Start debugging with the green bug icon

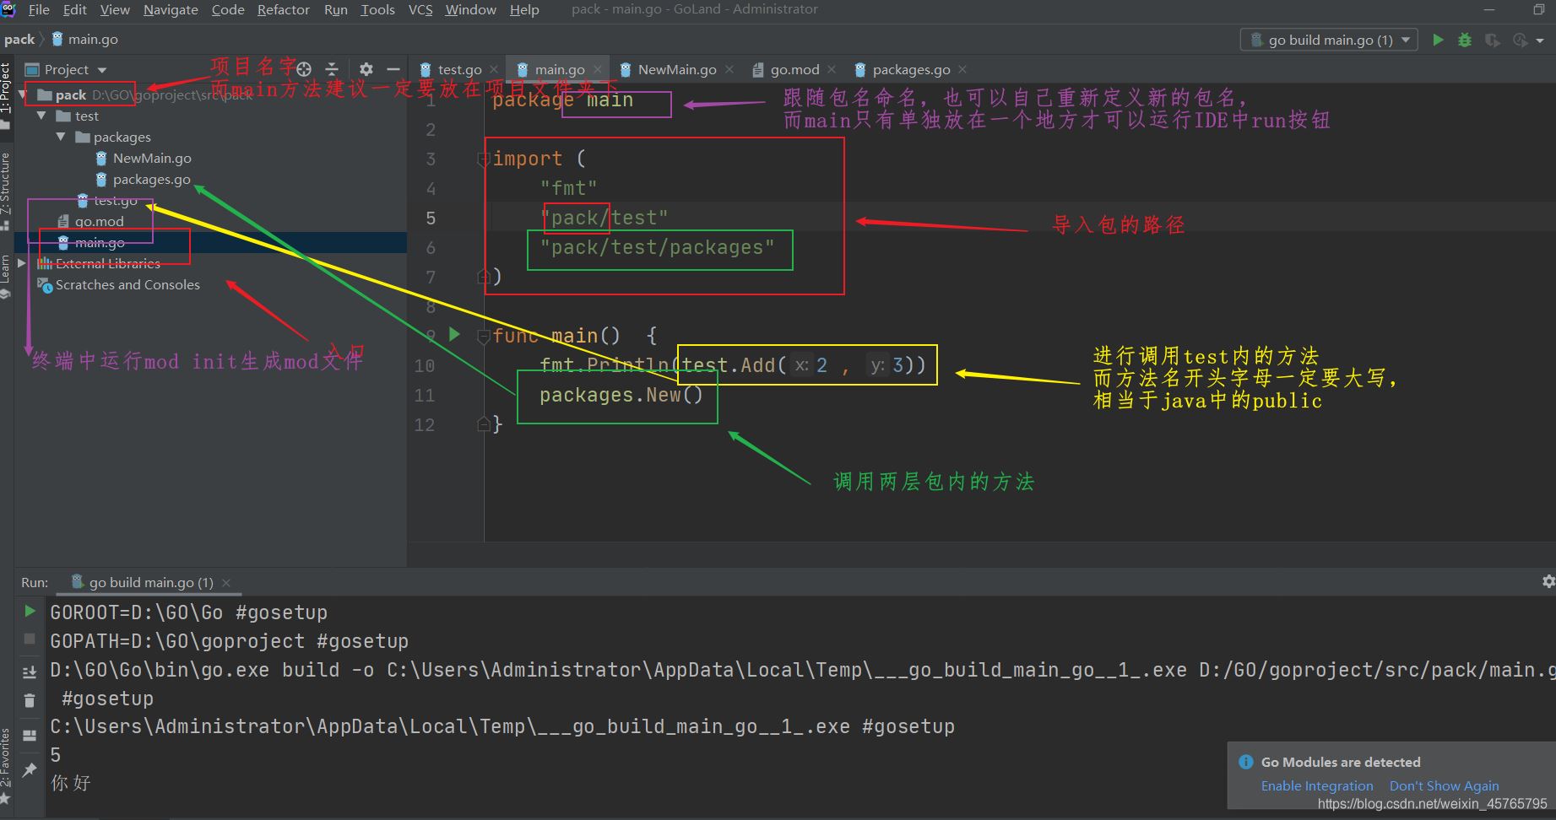1465,40
